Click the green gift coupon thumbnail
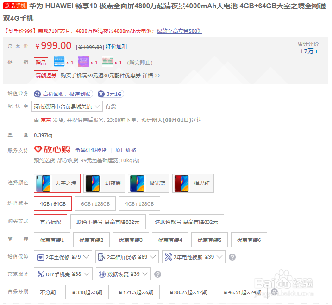This screenshot has height=305, width=332. [x=107, y=61]
